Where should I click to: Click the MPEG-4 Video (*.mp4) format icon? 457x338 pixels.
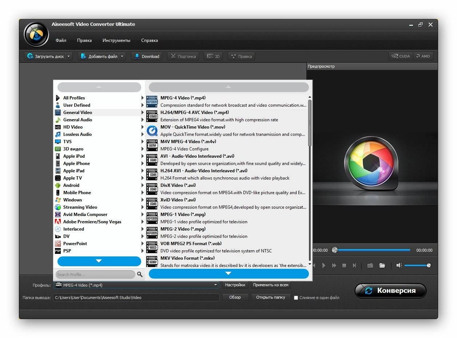pyautogui.click(x=152, y=102)
